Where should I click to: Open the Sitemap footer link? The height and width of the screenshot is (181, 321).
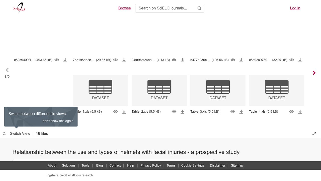click(237, 165)
